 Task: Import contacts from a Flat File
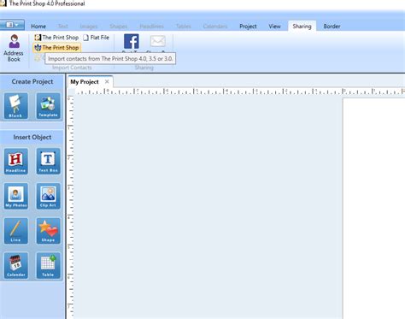click(97, 38)
